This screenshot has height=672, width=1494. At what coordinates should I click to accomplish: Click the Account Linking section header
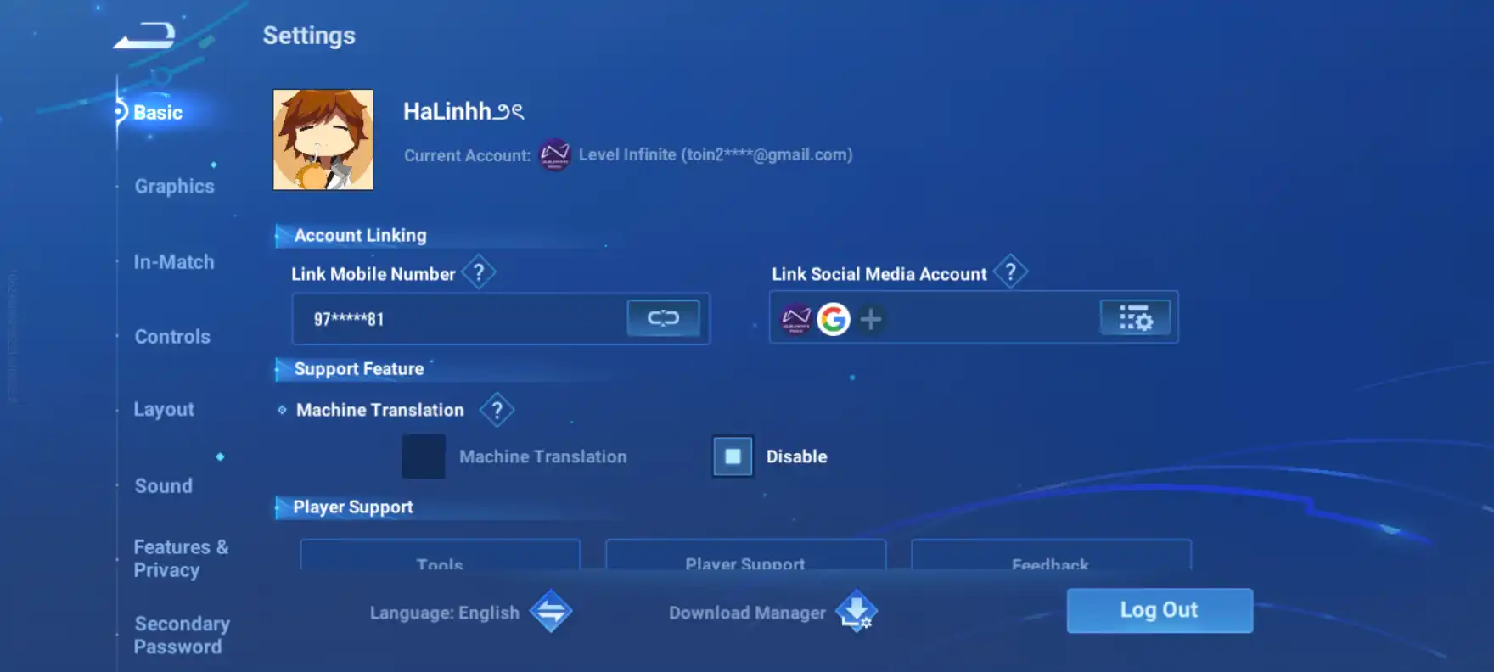tap(360, 235)
